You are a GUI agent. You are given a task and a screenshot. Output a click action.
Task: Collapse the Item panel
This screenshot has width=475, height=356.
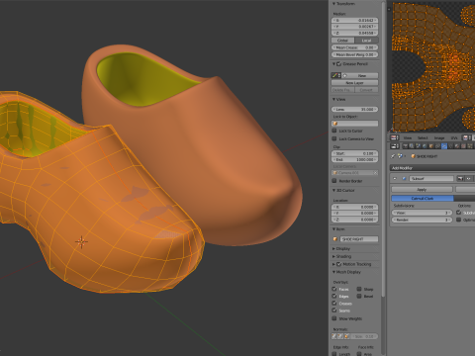333,229
